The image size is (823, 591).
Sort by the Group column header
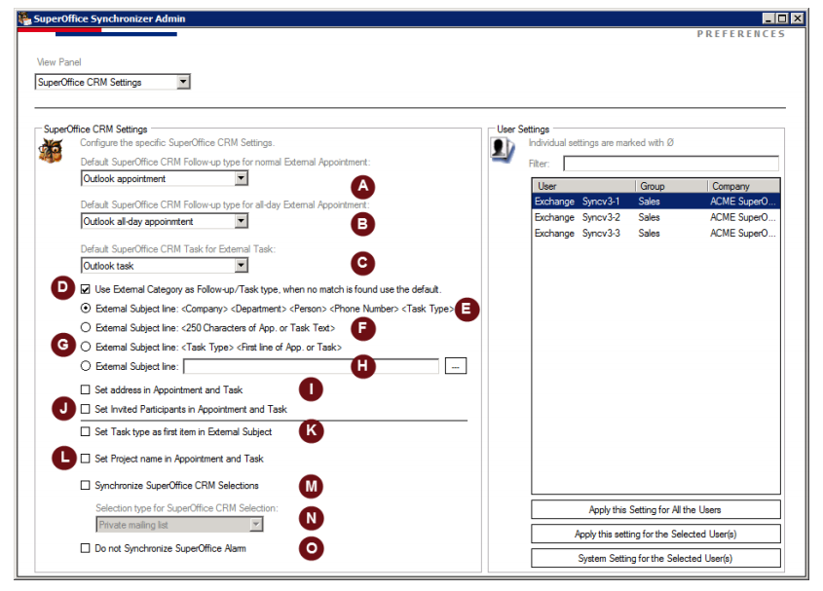(x=671, y=186)
